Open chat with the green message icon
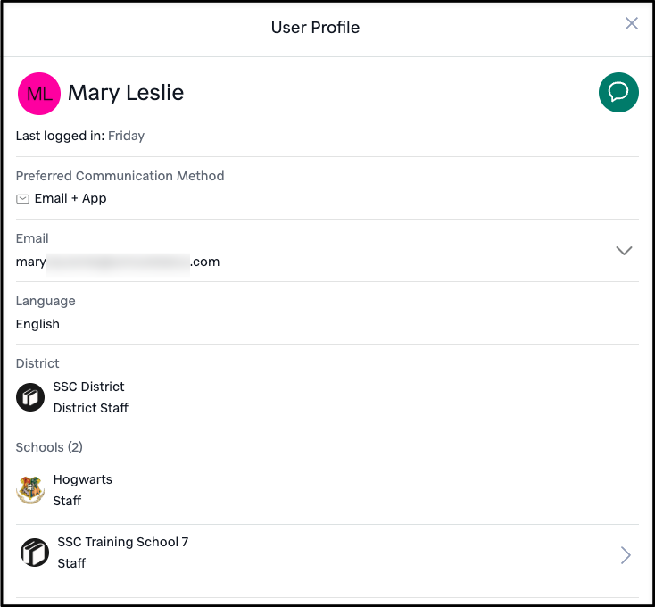The width and height of the screenshot is (655, 607). [618, 92]
